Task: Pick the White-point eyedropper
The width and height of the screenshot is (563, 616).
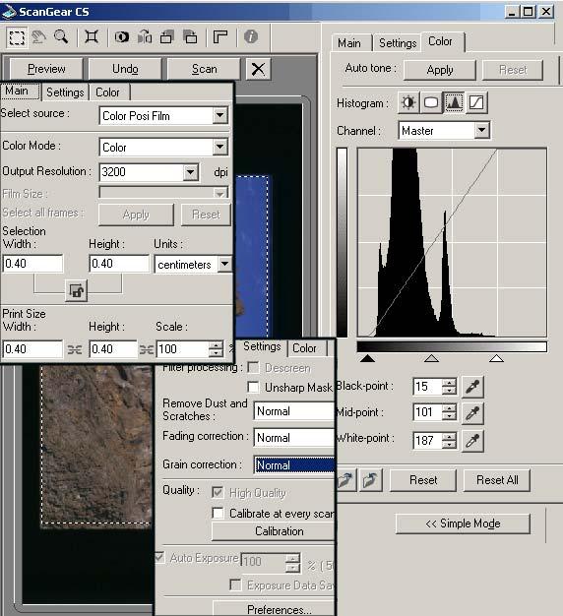Action: (x=472, y=441)
